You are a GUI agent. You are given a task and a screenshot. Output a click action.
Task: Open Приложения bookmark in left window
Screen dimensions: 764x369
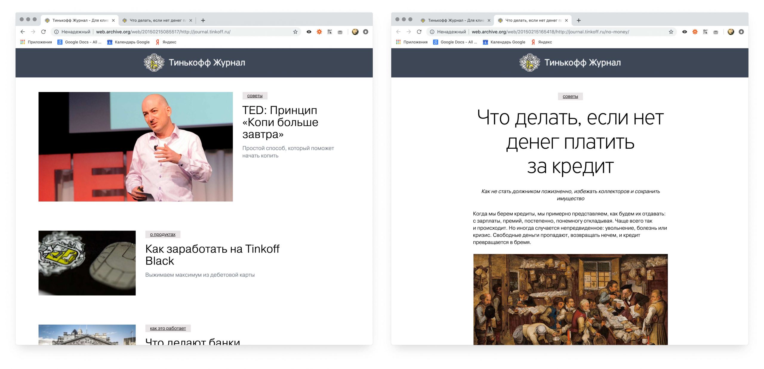click(36, 42)
